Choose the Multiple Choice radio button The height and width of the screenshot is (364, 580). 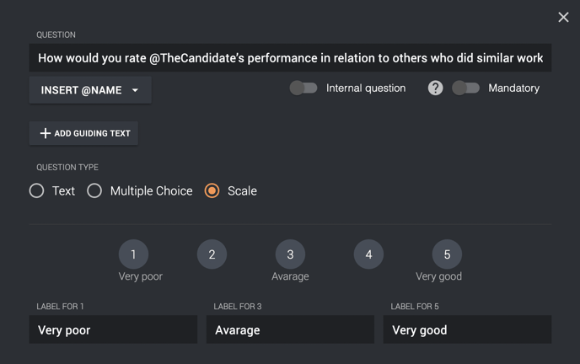pos(94,190)
